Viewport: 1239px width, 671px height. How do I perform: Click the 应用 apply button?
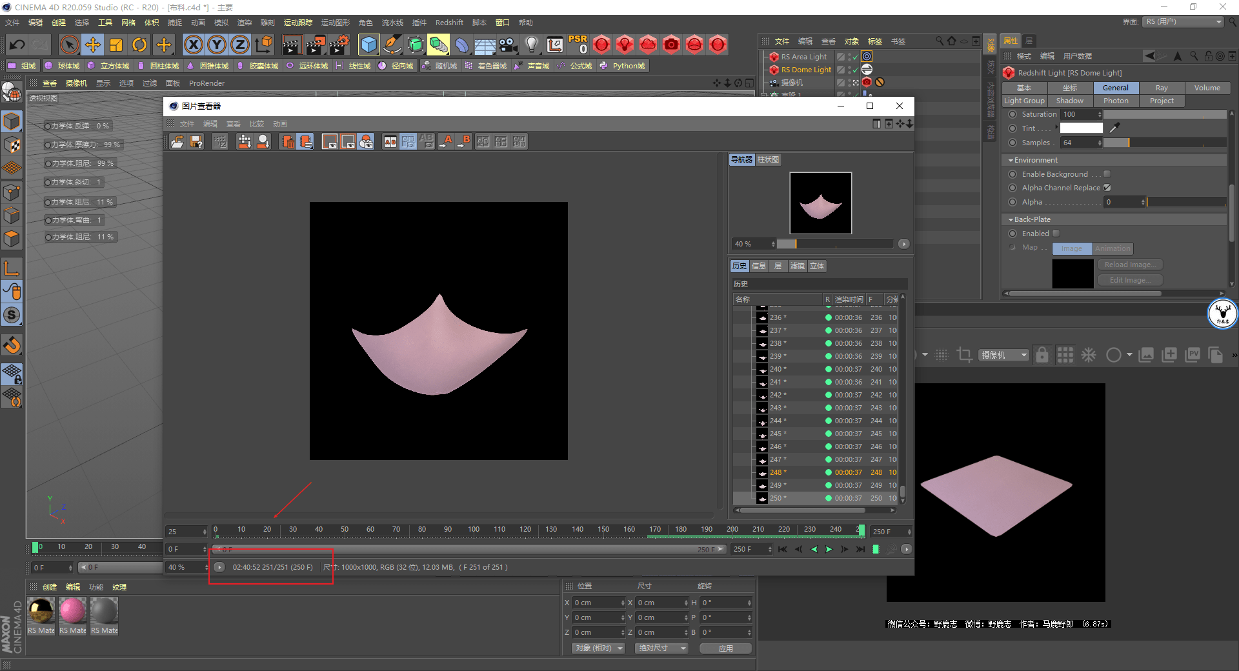coord(726,648)
